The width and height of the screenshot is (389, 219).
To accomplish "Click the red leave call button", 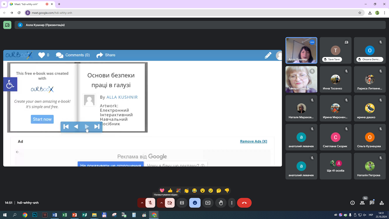I will click(x=244, y=203).
